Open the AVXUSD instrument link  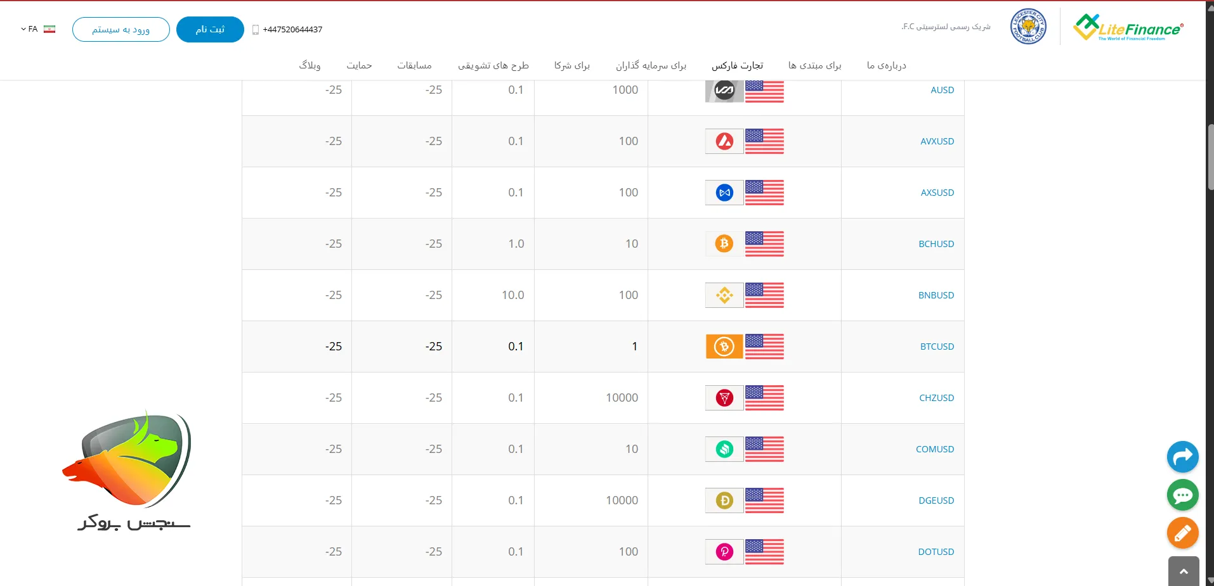click(937, 141)
